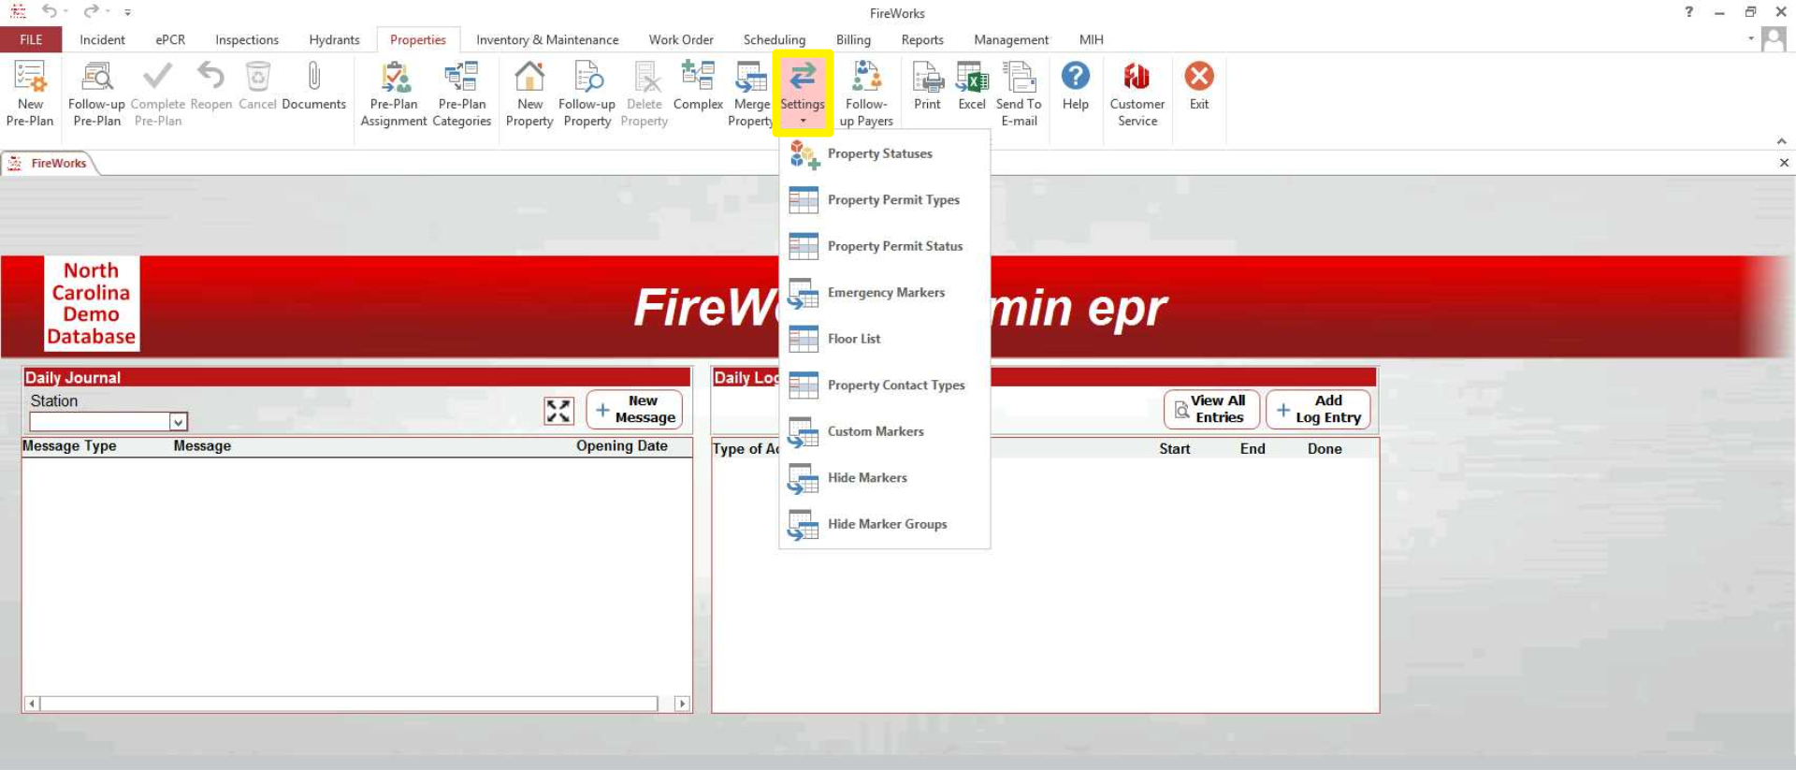Screen dimensions: 1796x770
Task: Open Follow-up Payers
Action: click(x=866, y=94)
